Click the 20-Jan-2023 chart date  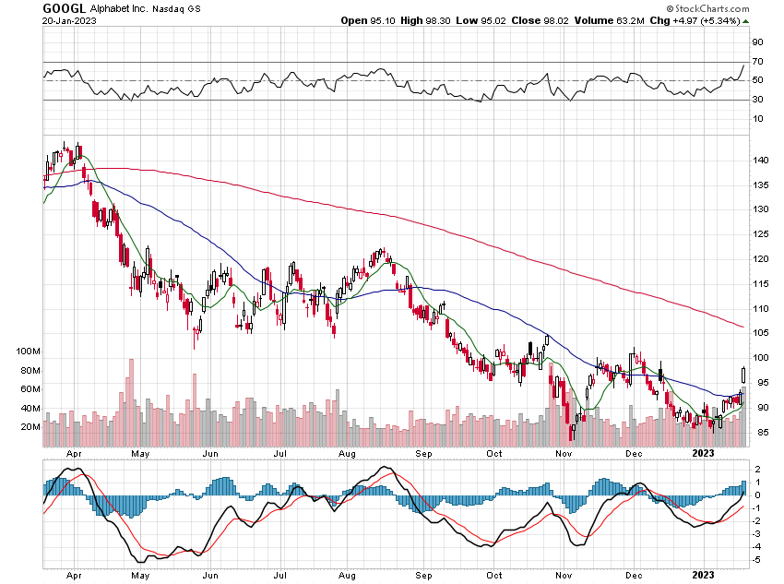[69, 21]
